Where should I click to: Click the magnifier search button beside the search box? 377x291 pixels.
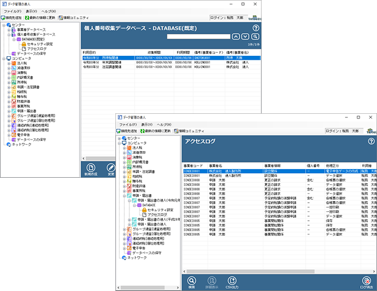pos(255,36)
